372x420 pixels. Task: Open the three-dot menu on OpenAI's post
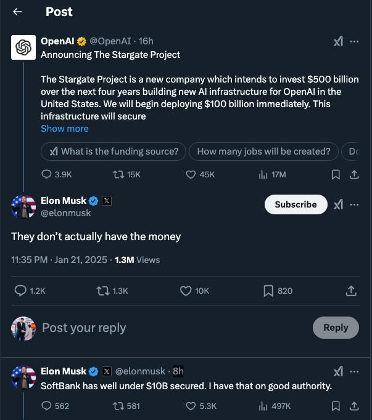click(354, 41)
